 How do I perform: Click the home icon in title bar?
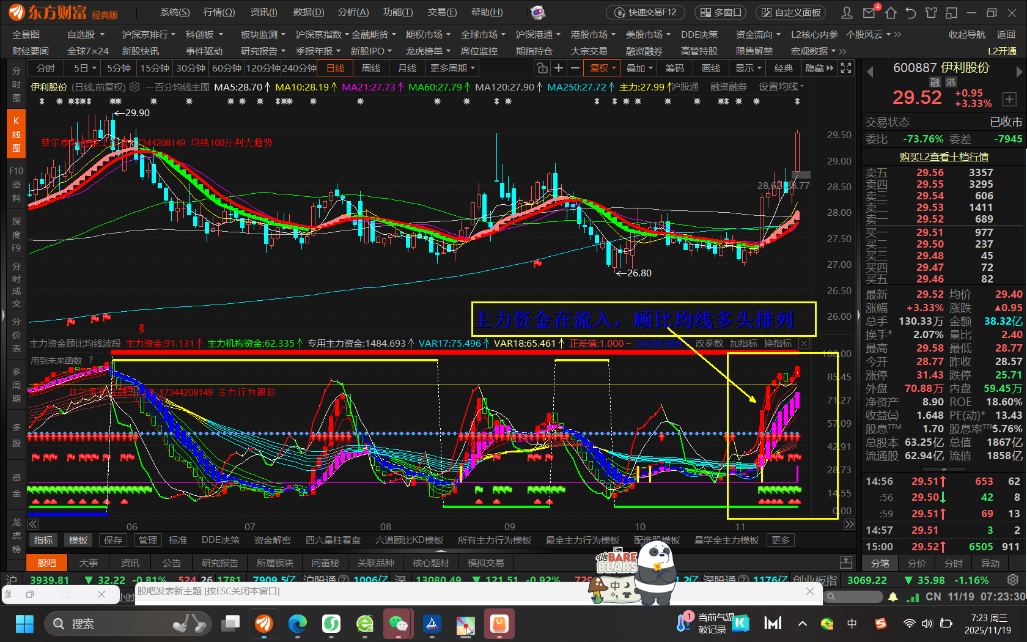pos(891,13)
